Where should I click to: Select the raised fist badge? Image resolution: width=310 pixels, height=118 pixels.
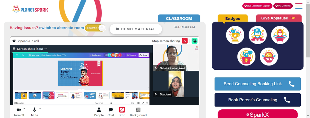[258, 35]
